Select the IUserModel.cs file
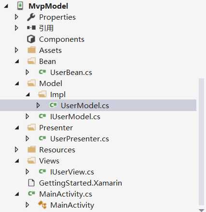The width and height of the screenshot is (206, 212). (x=75, y=116)
